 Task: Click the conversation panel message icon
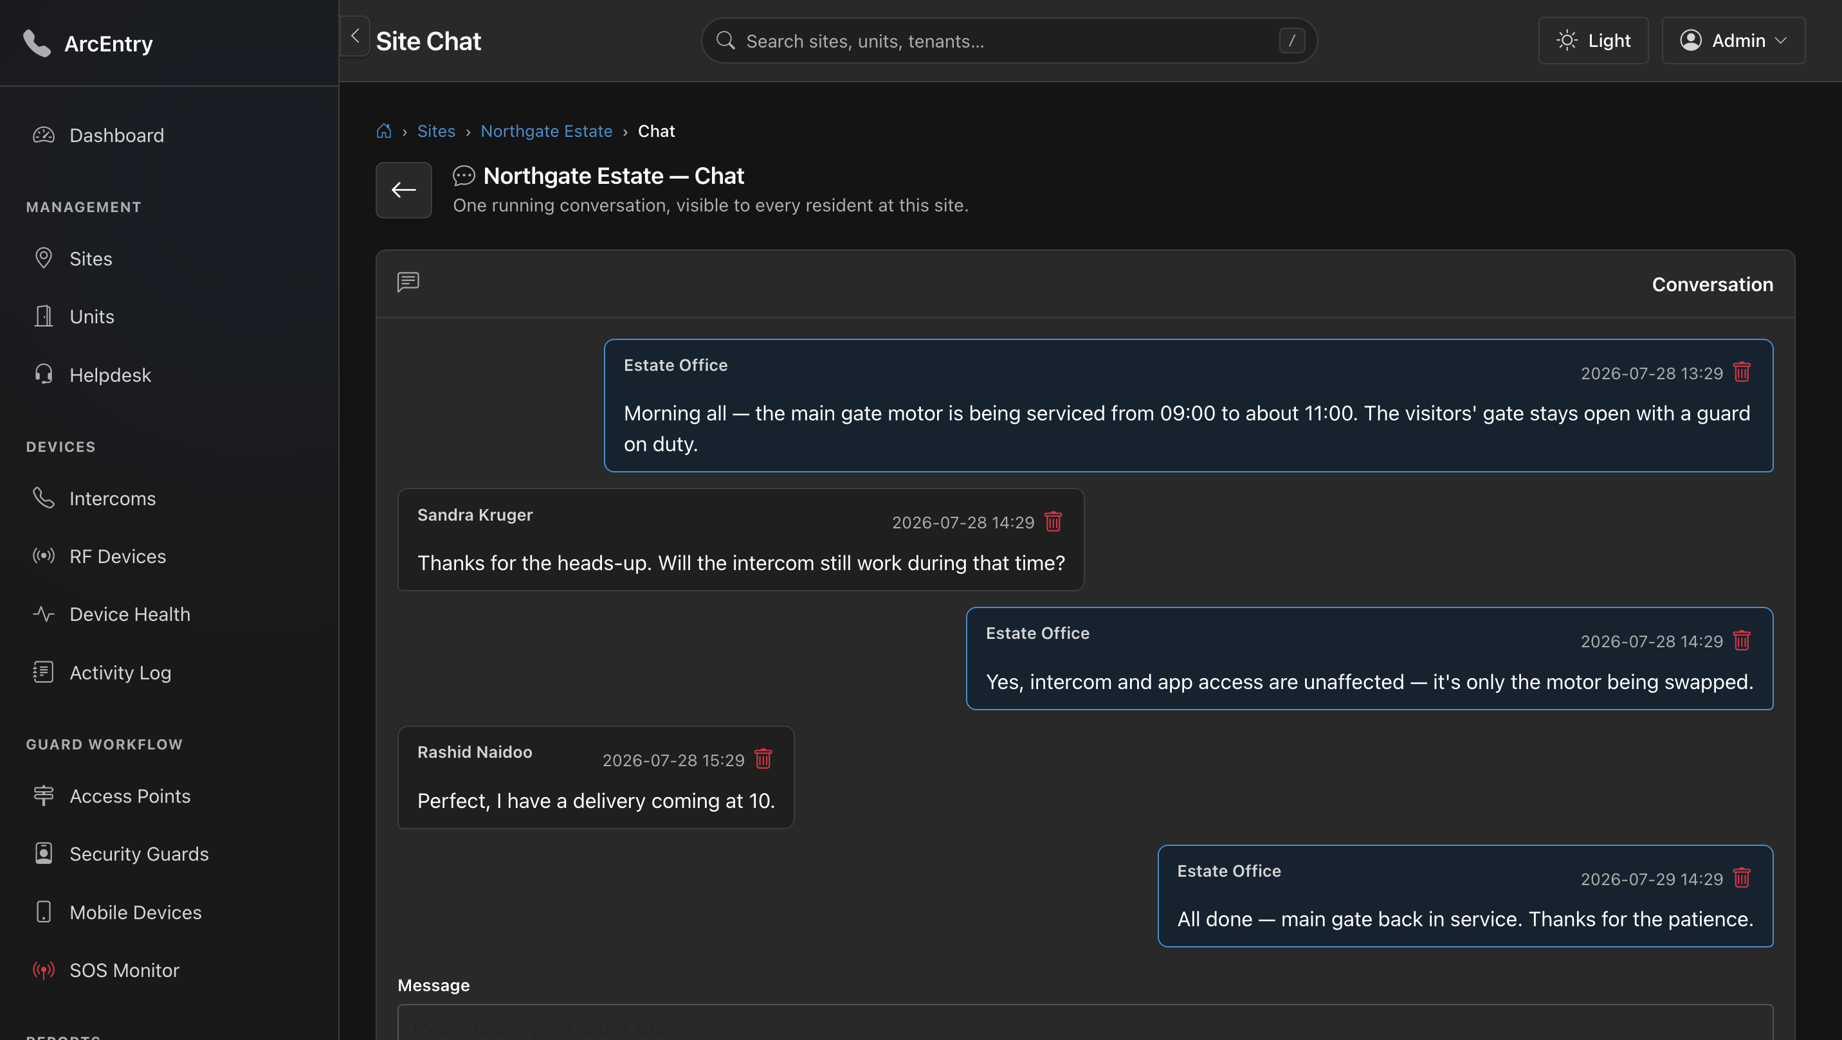click(x=408, y=282)
